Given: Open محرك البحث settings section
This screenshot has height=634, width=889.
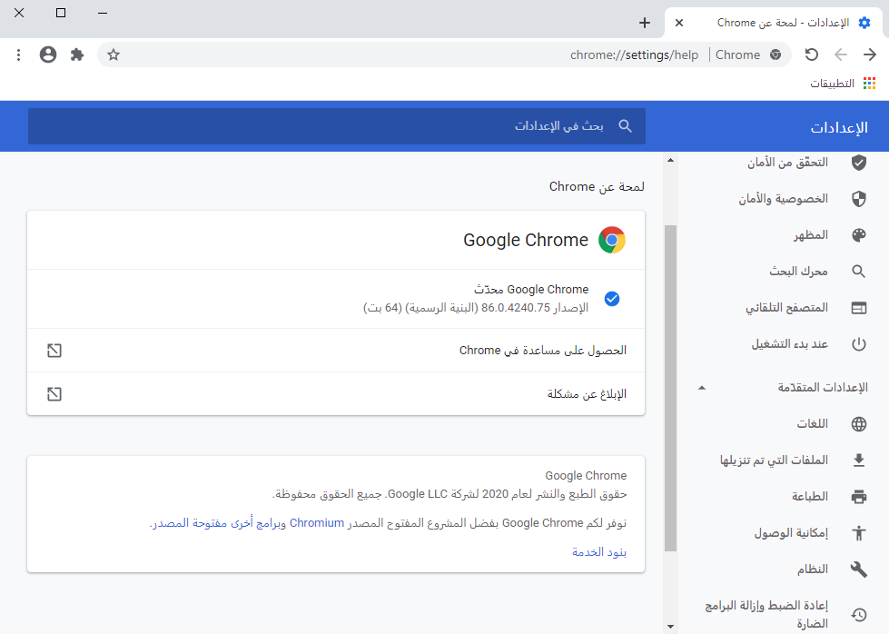Looking at the screenshot, I should (798, 272).
